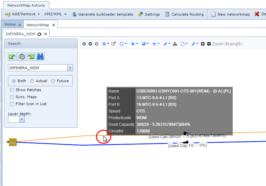Open the Add/Remove dropdown menu
This screenshot has height=186, width=266.
23,14
